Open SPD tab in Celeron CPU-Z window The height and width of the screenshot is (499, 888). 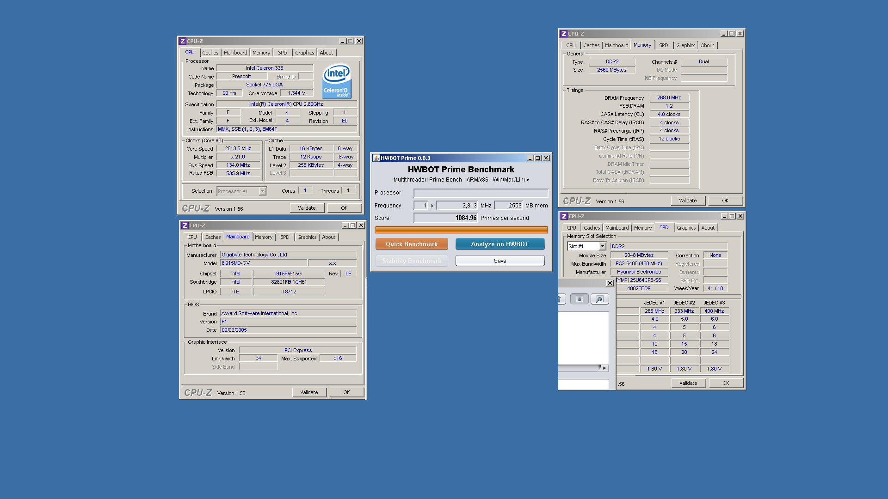(x=283, y=53)
